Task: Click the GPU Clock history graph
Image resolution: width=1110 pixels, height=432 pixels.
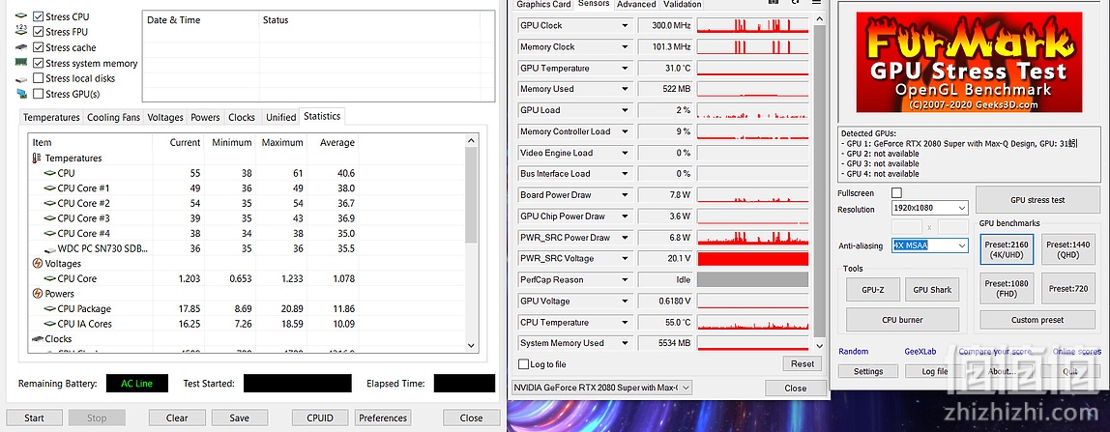Action: [752, 25]
